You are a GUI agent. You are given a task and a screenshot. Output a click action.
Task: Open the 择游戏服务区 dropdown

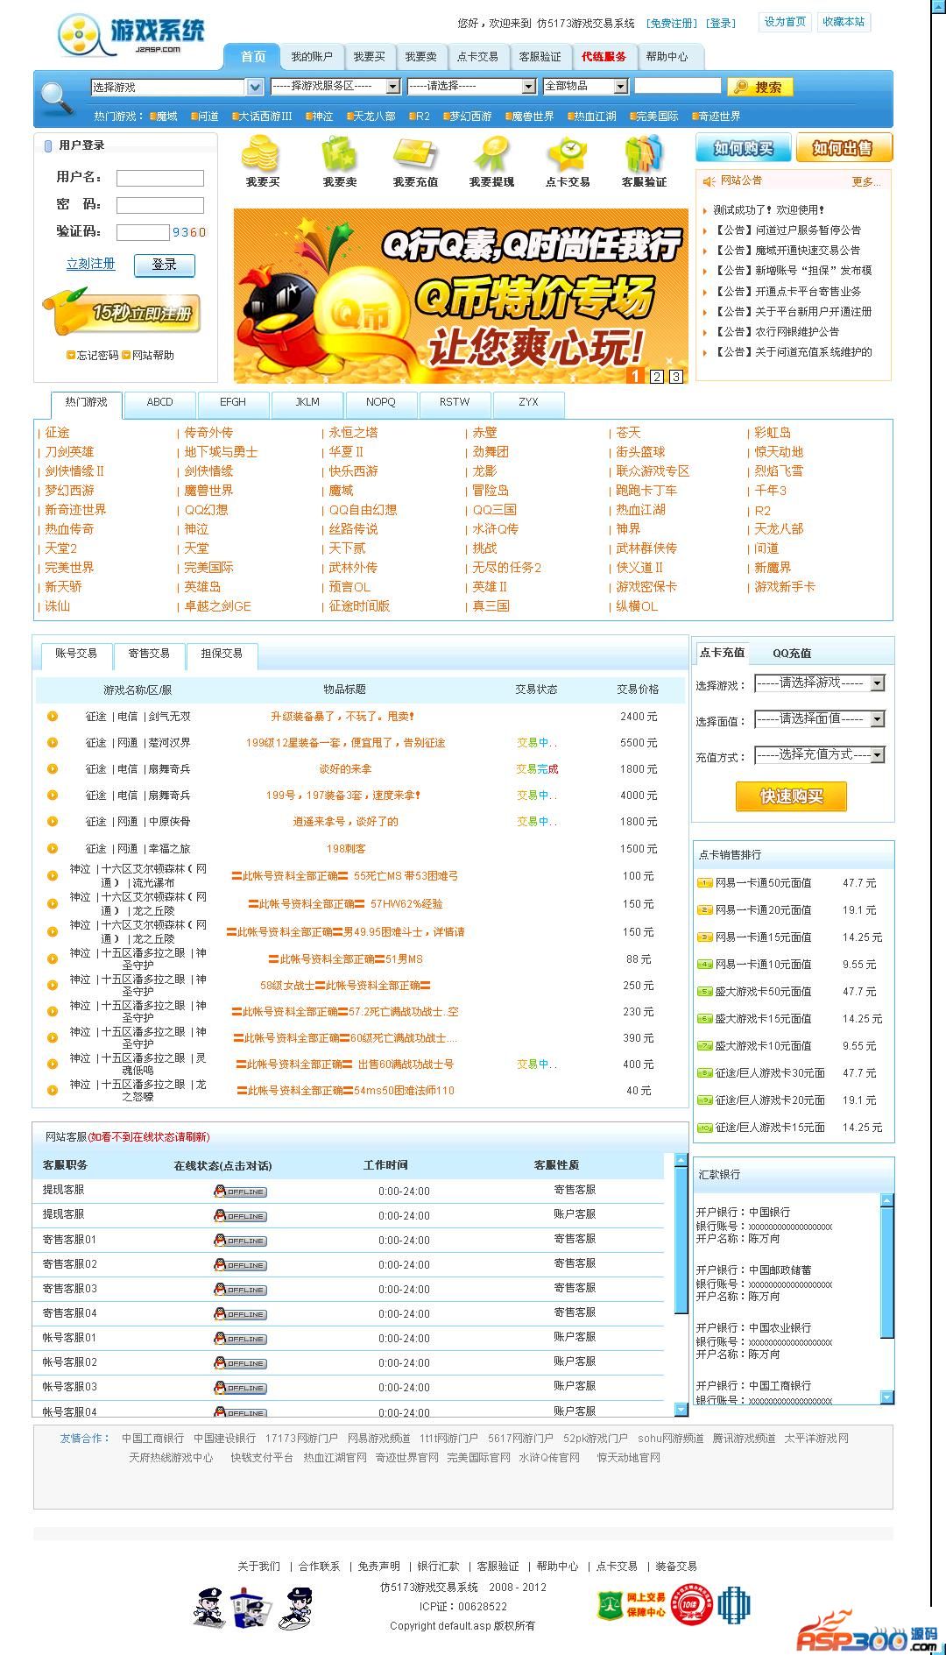coord(335,86)
